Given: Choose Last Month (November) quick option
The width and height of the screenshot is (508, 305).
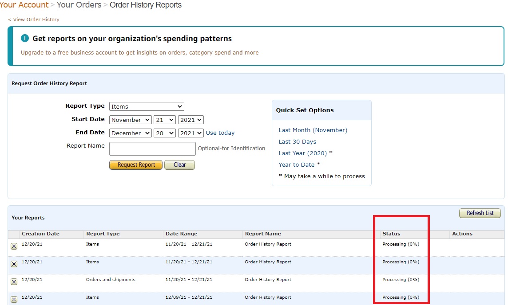Looking at the screenshot, I should 313,130.
